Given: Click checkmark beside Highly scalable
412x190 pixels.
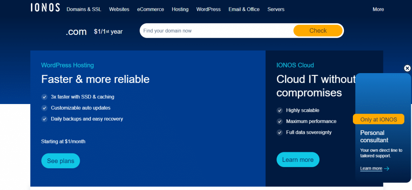Looking at the screenshot, I should pyautogui.click(x=279, y=110).
